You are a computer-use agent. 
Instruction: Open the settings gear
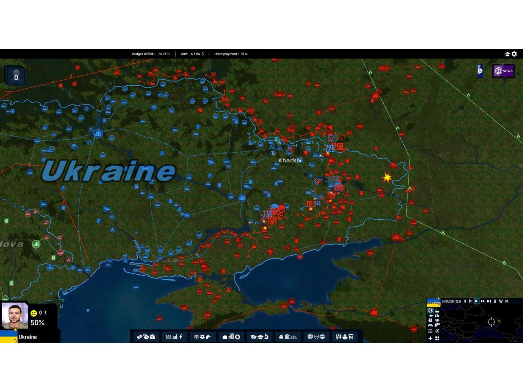coord(514,54)
